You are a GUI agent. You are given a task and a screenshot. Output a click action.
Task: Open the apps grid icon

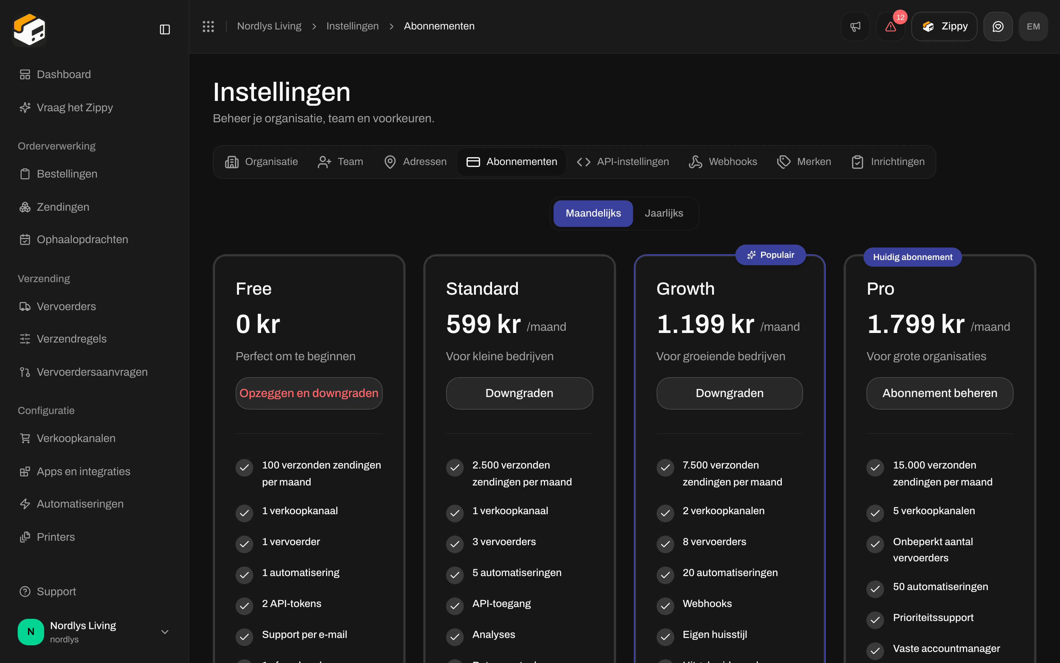(x=208, y=26)
